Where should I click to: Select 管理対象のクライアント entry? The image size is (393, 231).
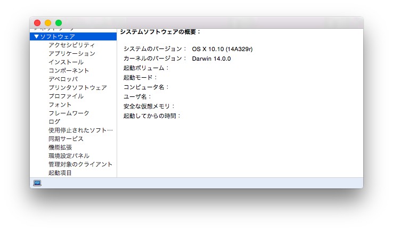point(80,164)
